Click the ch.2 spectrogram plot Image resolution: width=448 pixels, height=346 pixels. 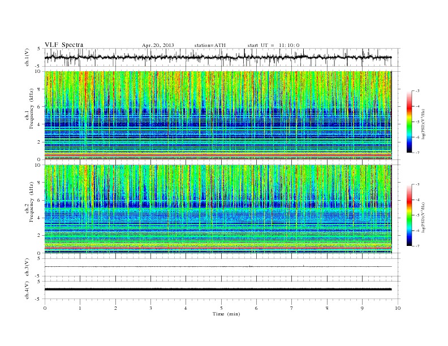[218, 209]
